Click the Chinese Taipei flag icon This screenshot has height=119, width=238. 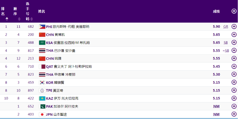pyautogui.click(x=42, y=91)
